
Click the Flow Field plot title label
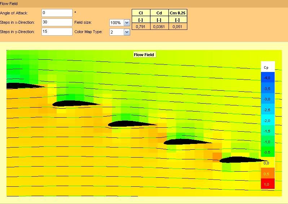coord(144,55)
